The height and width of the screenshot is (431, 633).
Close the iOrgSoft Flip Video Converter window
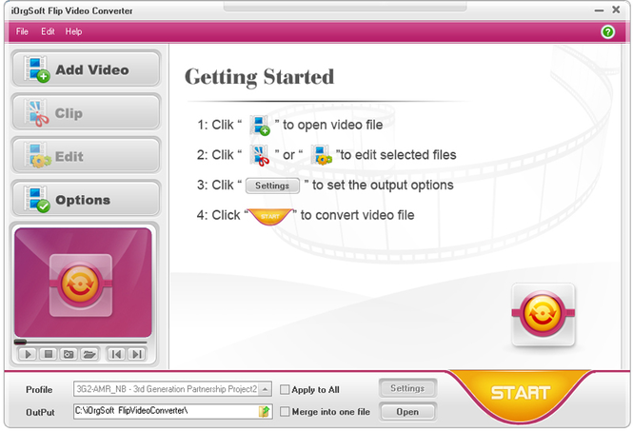point(616,10)
